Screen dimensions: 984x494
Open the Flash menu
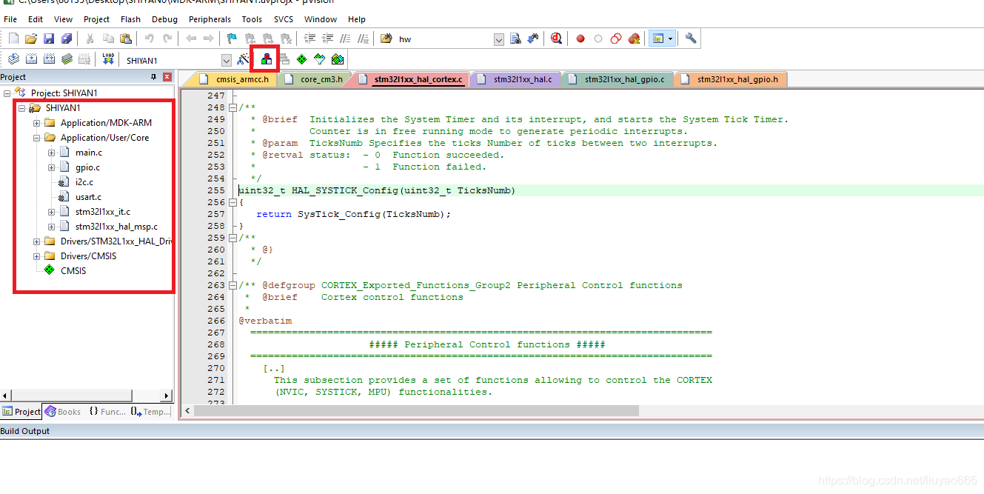[130, 19]
